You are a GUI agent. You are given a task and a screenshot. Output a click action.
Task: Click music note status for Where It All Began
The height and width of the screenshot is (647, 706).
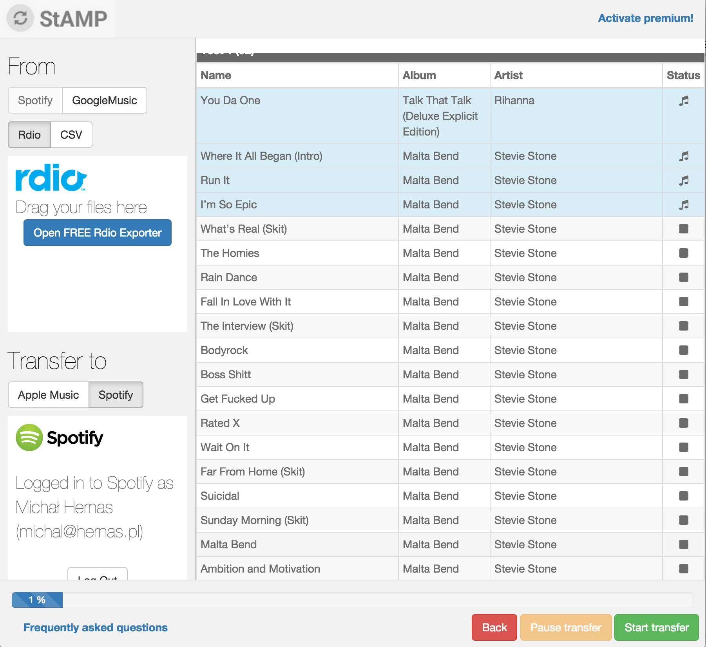click(684, 156)
